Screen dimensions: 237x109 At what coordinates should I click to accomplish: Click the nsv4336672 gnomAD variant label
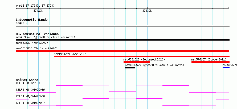click(46, 37)
